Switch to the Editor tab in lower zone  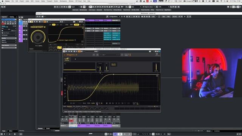point(11,131)
